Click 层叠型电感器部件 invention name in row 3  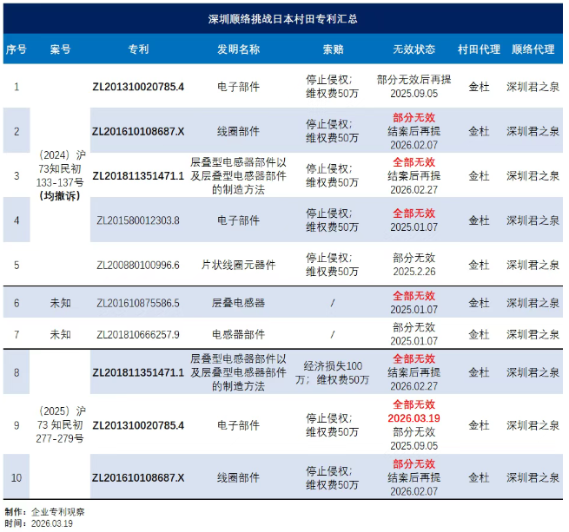238,176
